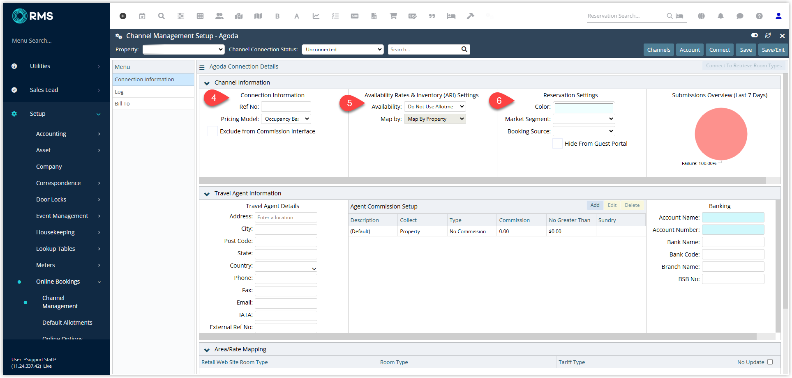Open the Pricing Model dropdown
Viewport: 792px width, 378px height.
click(286, 119)
